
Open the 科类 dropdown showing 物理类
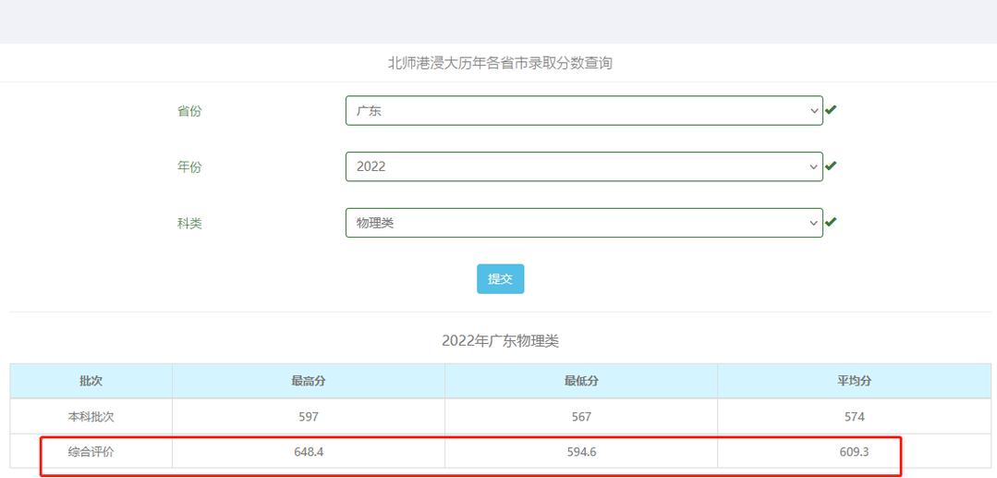click(584, 223)
